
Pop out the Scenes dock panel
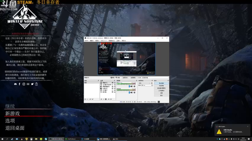click(x=99, y=81)
